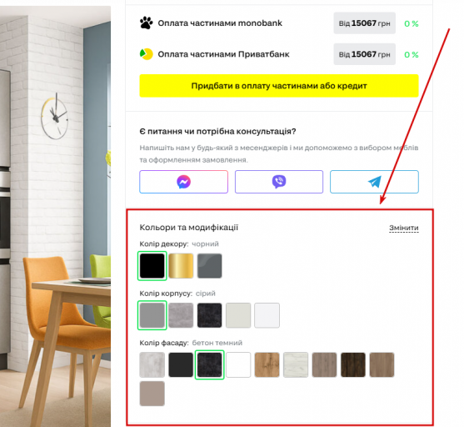This screenshot has height=427, width=464.
Task: Pick taupe facade swatch in second row
Action: [152, 394]
